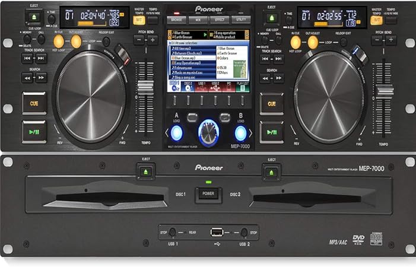This screenshot has height=267, width=416.
Task: Tap the fast-forward SEARCH button on deck A
Action: [41, 78]
